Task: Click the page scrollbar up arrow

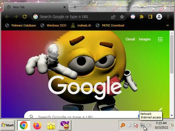Action: pyautogui.click(x=172, y=33)
